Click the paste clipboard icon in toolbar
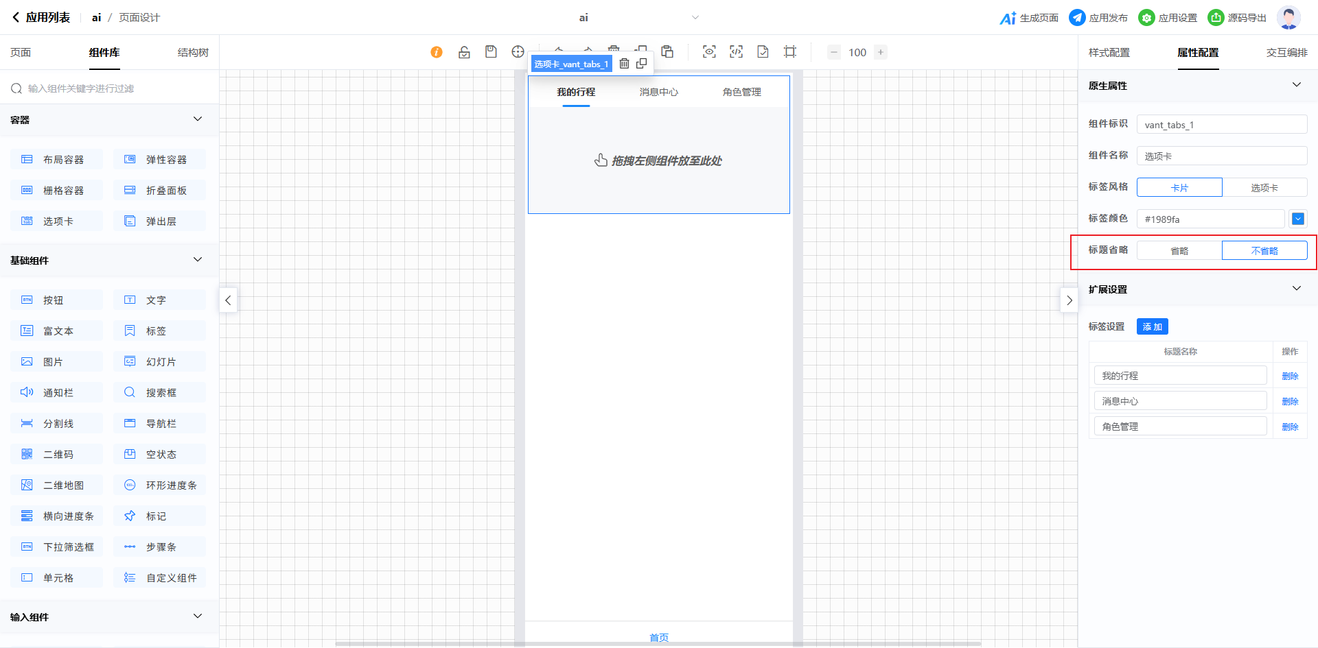 [667, 52]
